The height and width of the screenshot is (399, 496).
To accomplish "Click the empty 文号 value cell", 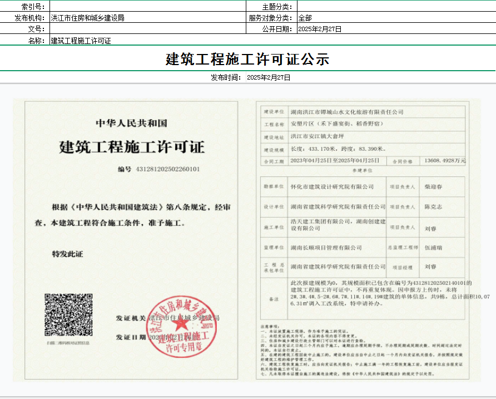I will click(147, 29).
